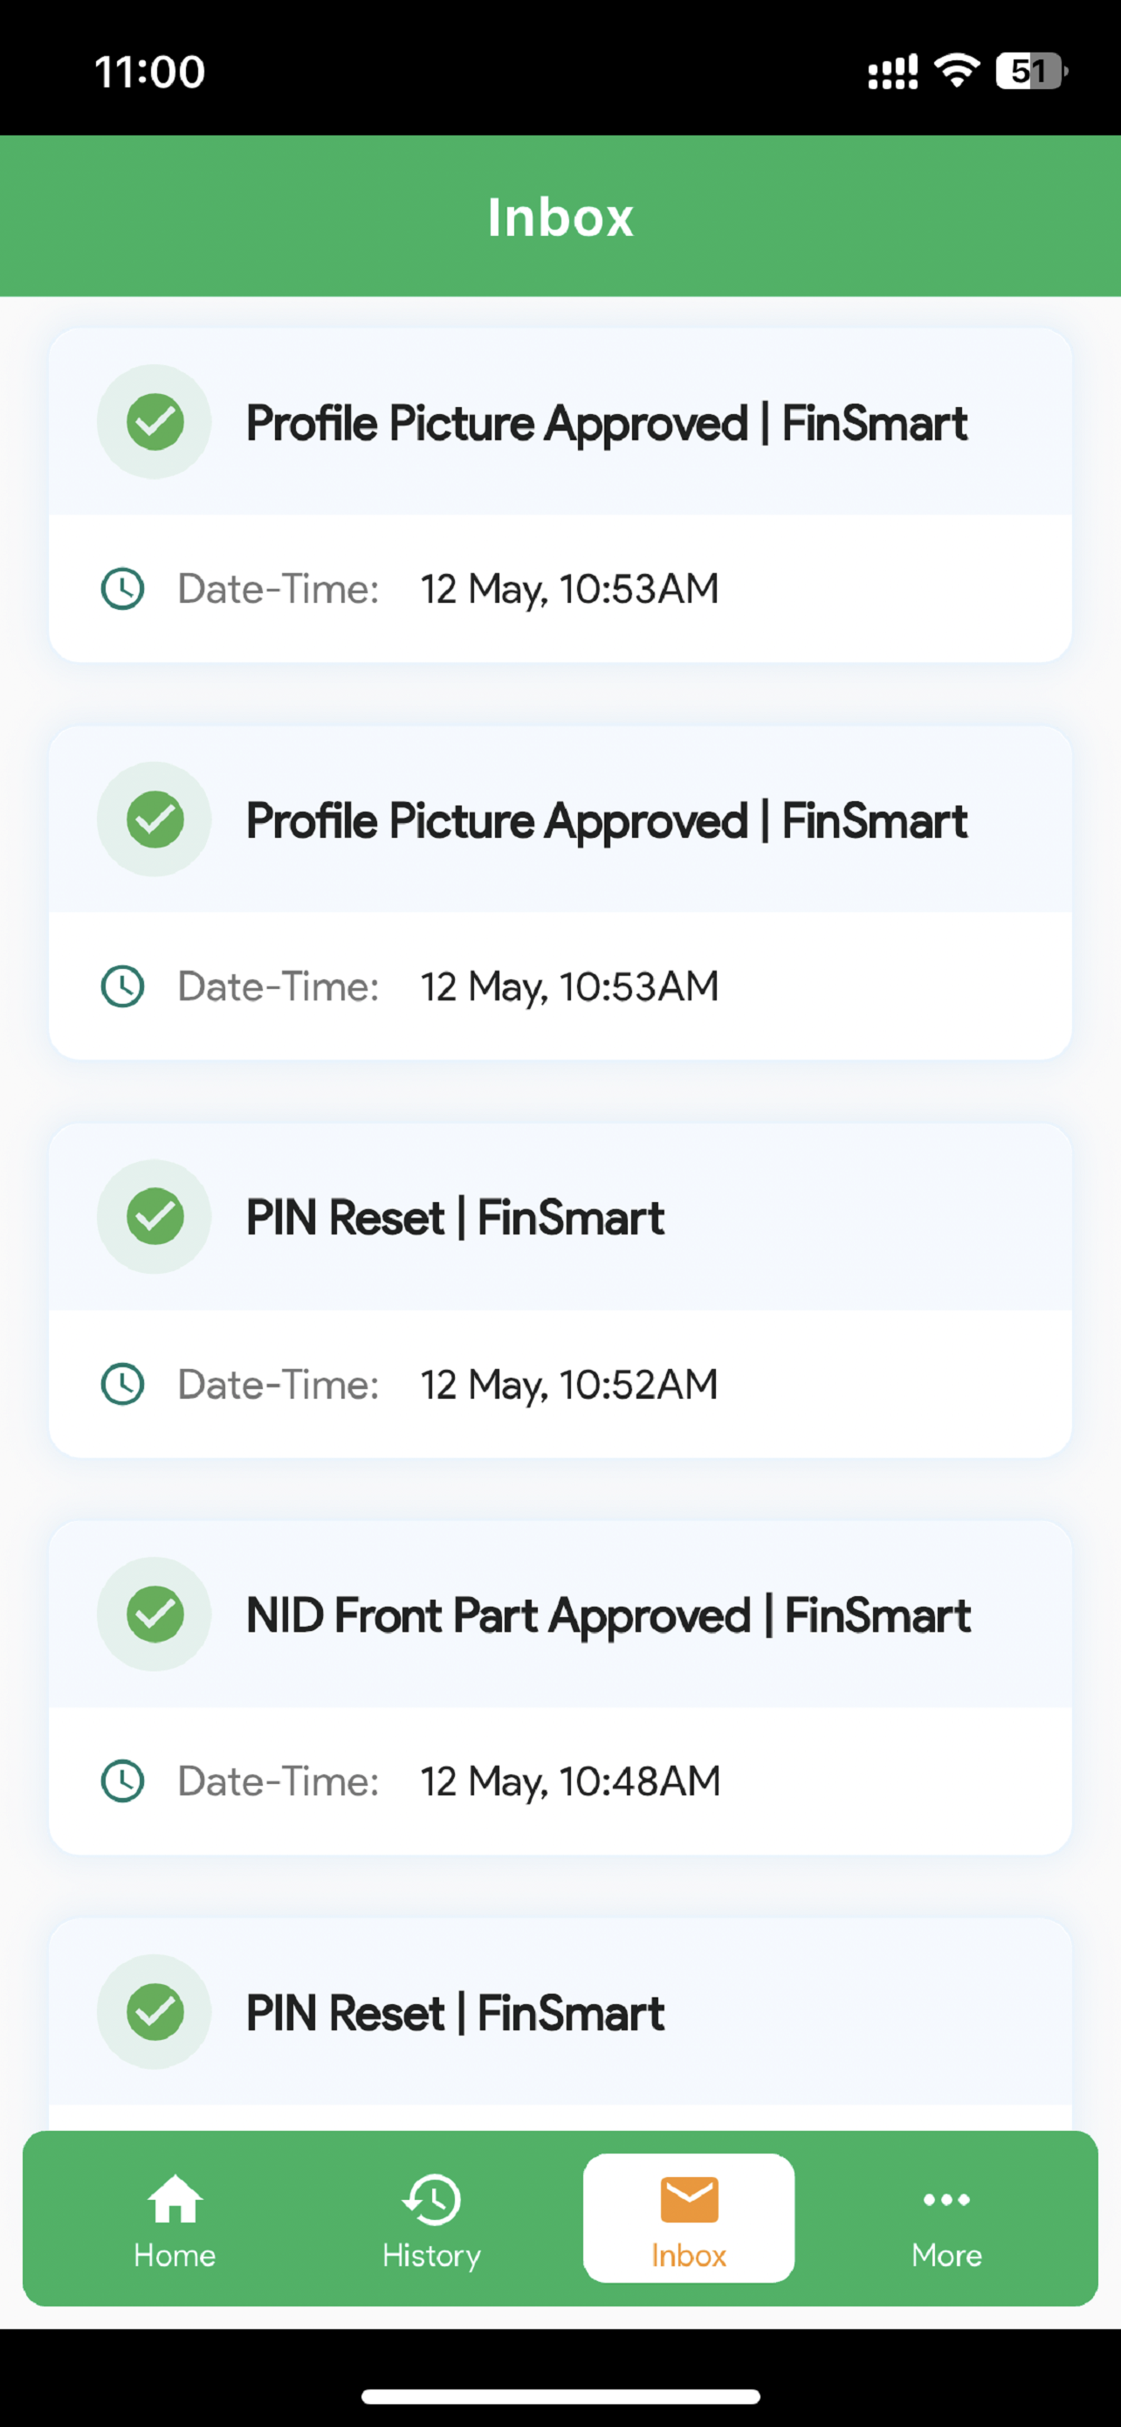Open NID Front Part Approved notification
Screen dimensions: 1121x2427
coord(560,1687)
